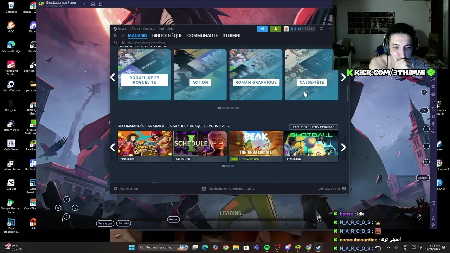Show previous recommended games arrow
450x253 pixels.
pos(112,148)
